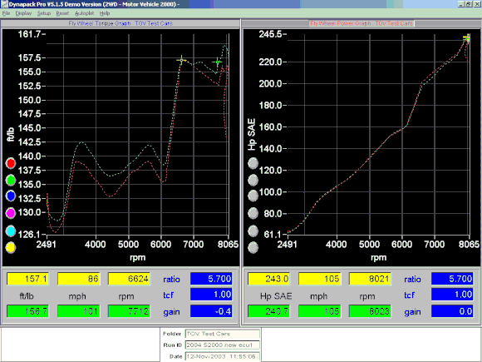482x362 pixels.
Task: Open the Help menu
Action: [x=105, y=13]
